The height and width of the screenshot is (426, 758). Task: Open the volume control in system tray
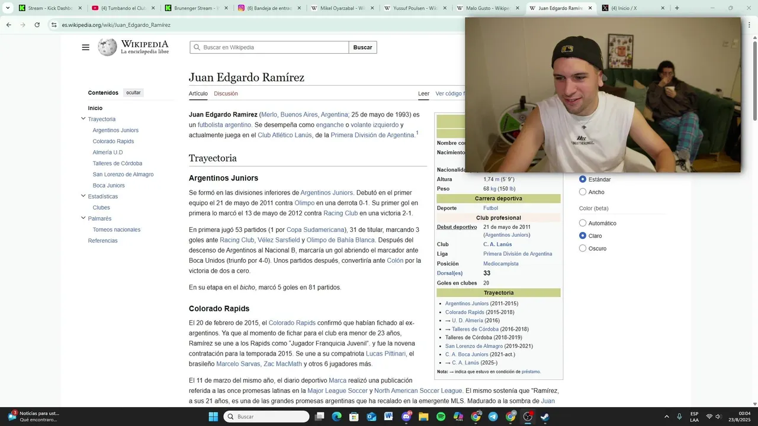(x=718, y=417)
